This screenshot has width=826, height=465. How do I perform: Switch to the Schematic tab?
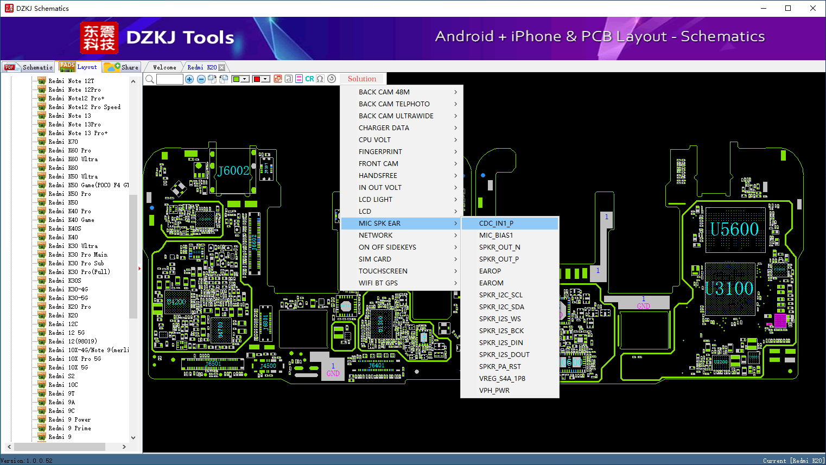(x=28, y=67)
